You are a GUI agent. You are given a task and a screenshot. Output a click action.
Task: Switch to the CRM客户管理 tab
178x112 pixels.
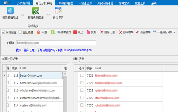(x=65, y=3)
